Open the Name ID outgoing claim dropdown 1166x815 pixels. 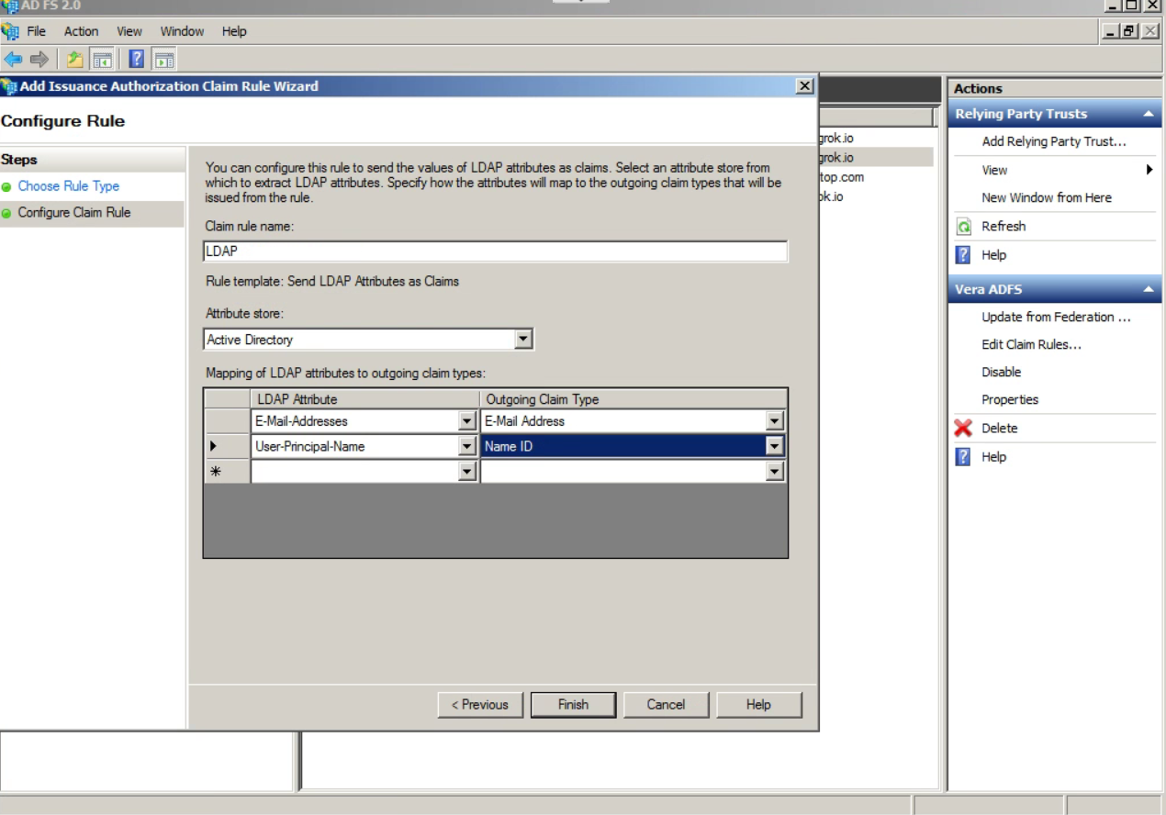775,447
